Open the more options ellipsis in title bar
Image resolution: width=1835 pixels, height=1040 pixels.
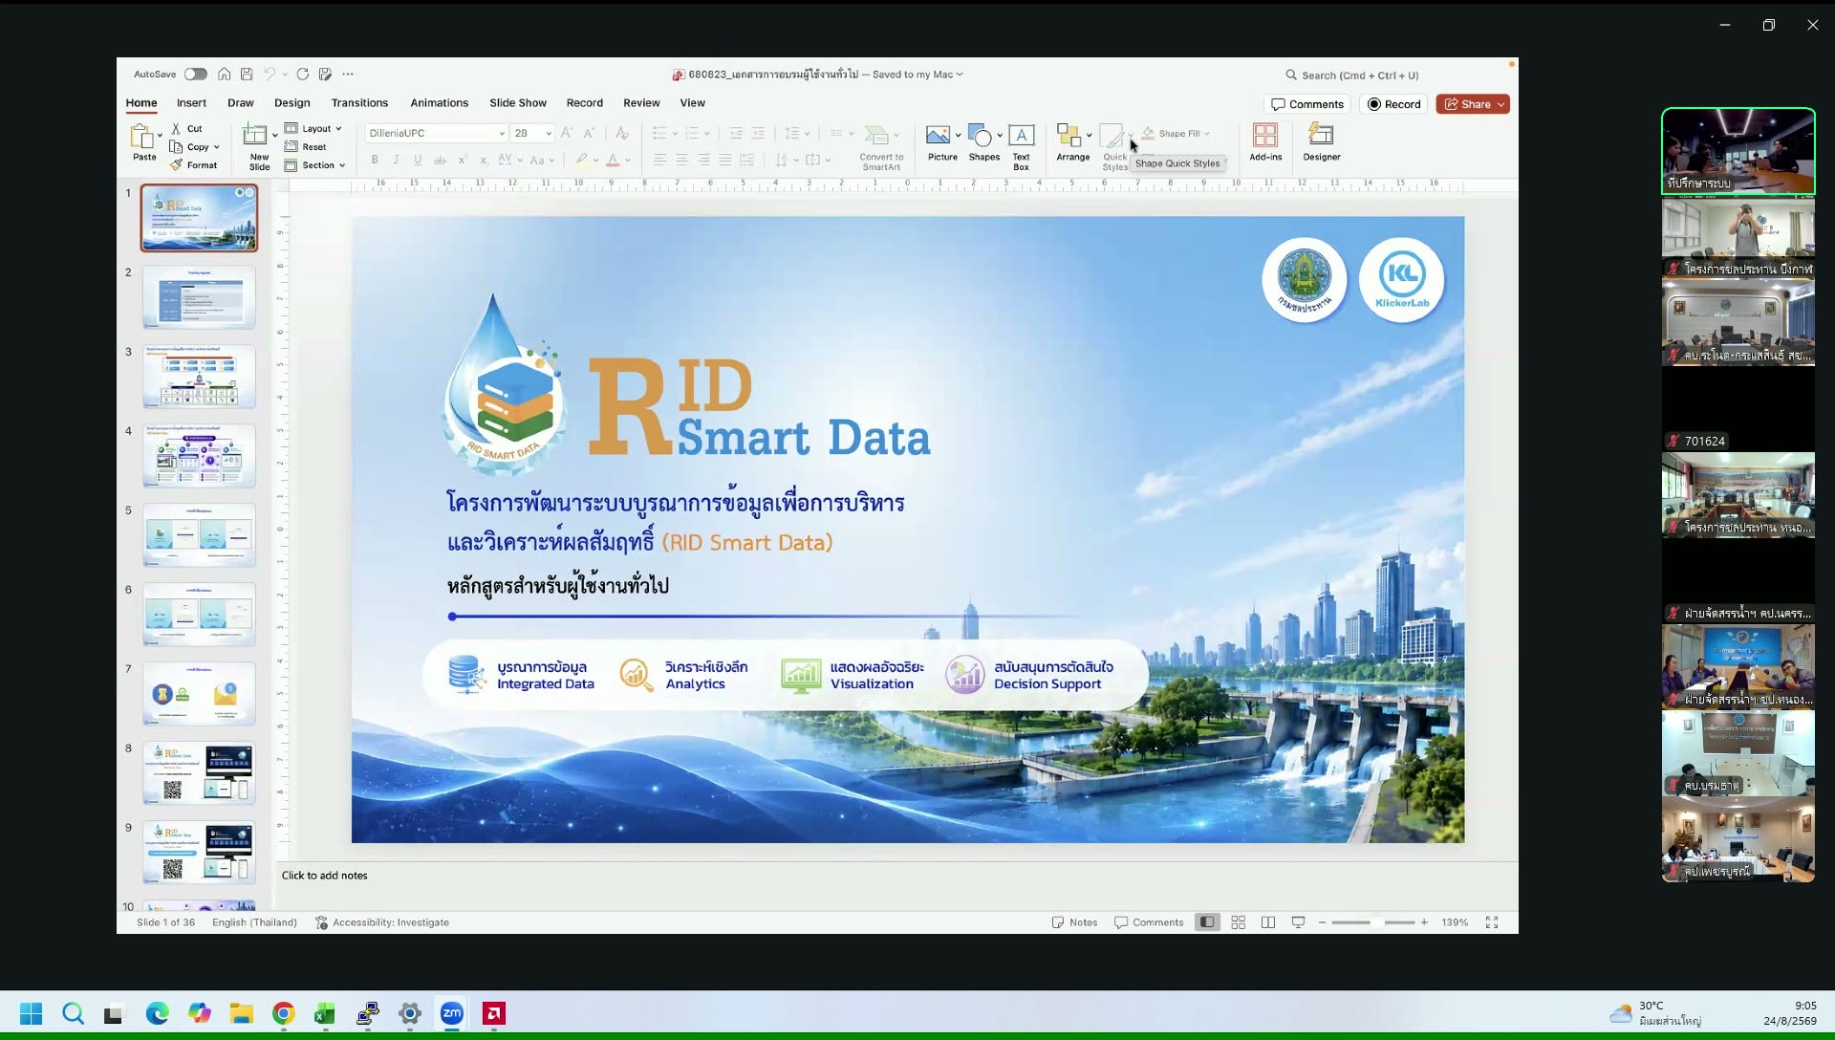(348, 74)
